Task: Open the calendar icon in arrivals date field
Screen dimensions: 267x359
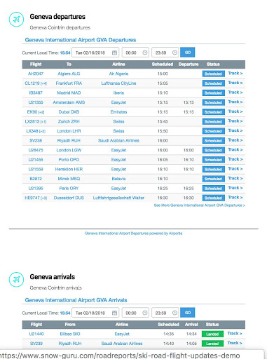Action: tap(114, 313)
